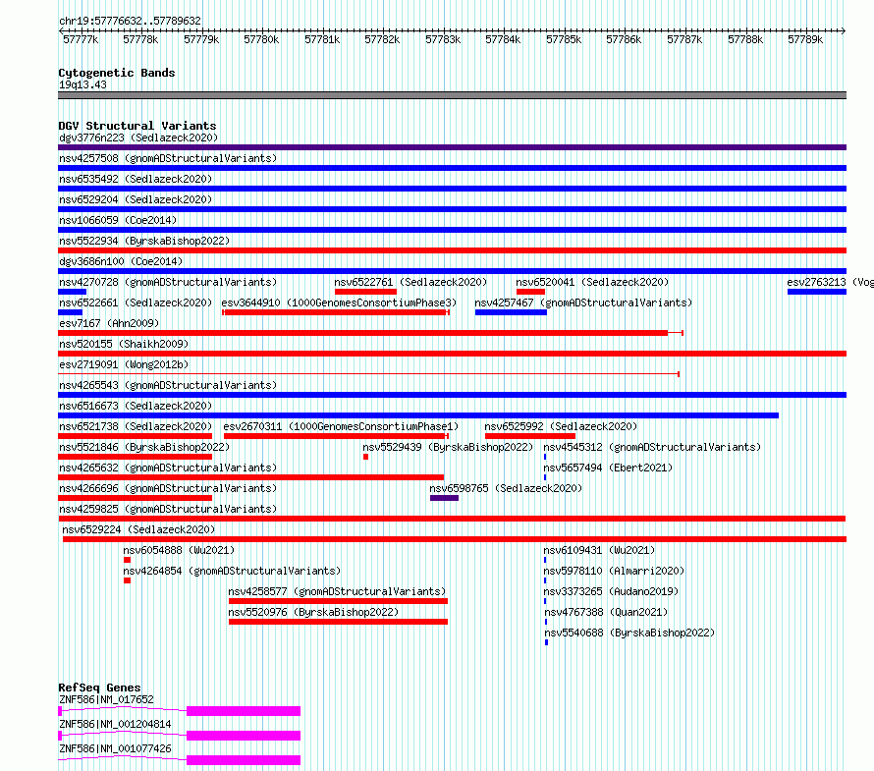Click the blue bar under nsv4257467
This screenshot has height=771, width=874.
pyautogui.click(x=511, y=312)
